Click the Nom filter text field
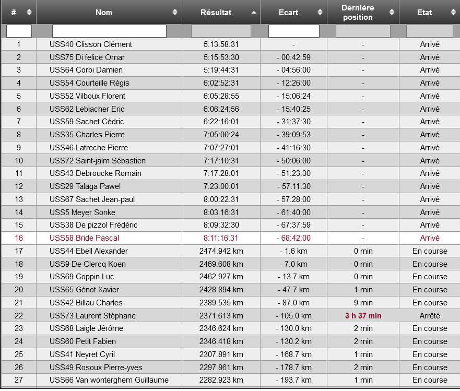Viewport: 460px width, 391px height. [x=109, y=31]
